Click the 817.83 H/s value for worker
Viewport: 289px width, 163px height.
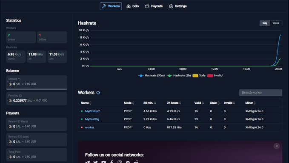point(175,127)
